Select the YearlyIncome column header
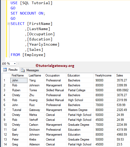 click(104, 75)
